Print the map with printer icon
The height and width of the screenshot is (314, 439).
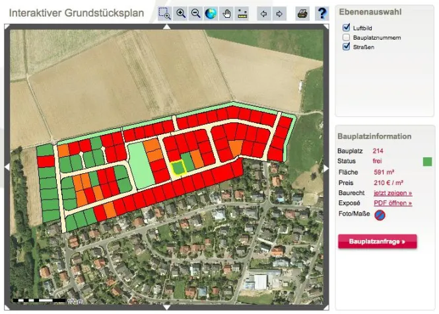pos(302,13)
